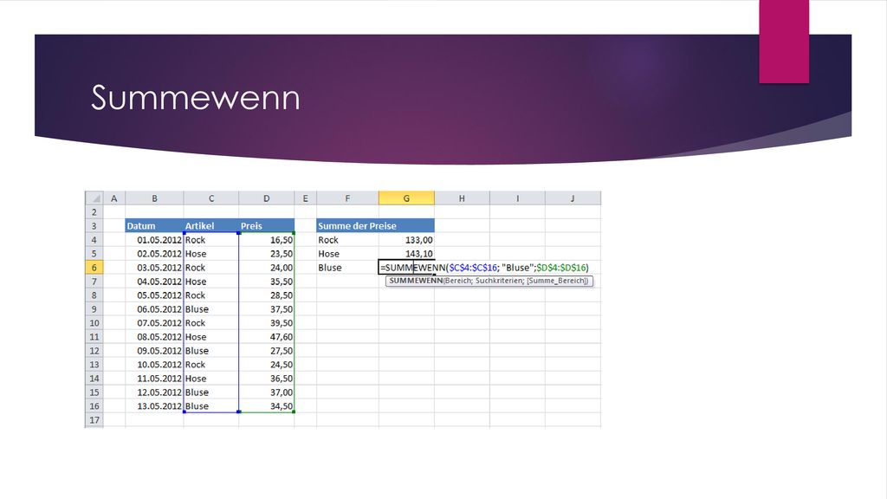This screenshot has height=499, width=887.
Task: Click the Bluse label in column F
Action: [x=347, y=268]
